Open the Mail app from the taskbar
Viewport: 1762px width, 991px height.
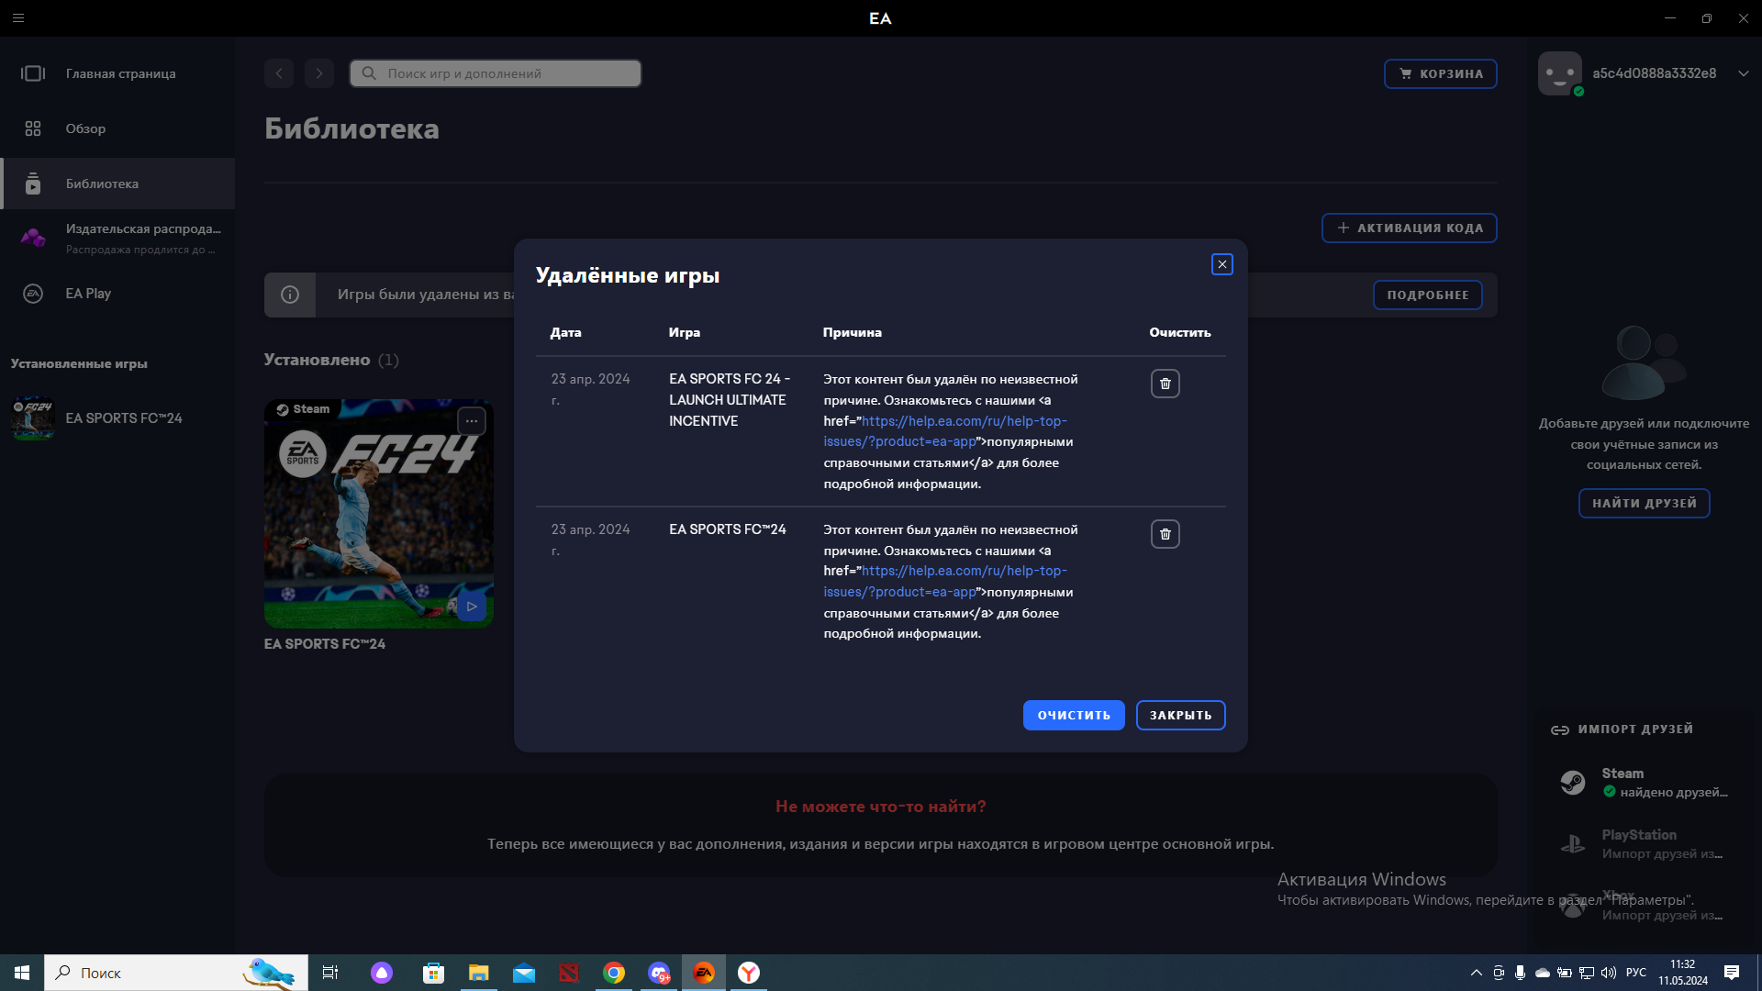tap(524, 973)
